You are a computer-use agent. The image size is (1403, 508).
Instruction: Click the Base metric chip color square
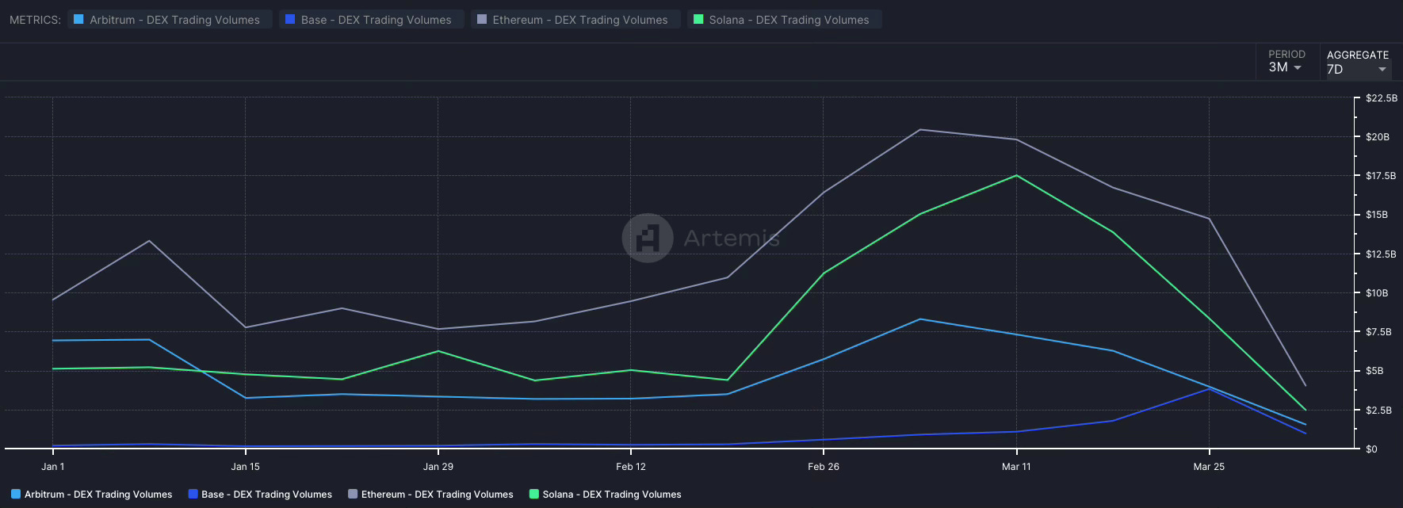click(x=290, y=19)
